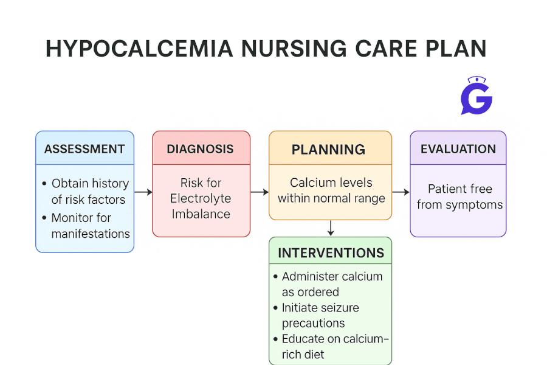Select the 'Educate on calcium-rich diet' bullet

(x=334, y=346)
